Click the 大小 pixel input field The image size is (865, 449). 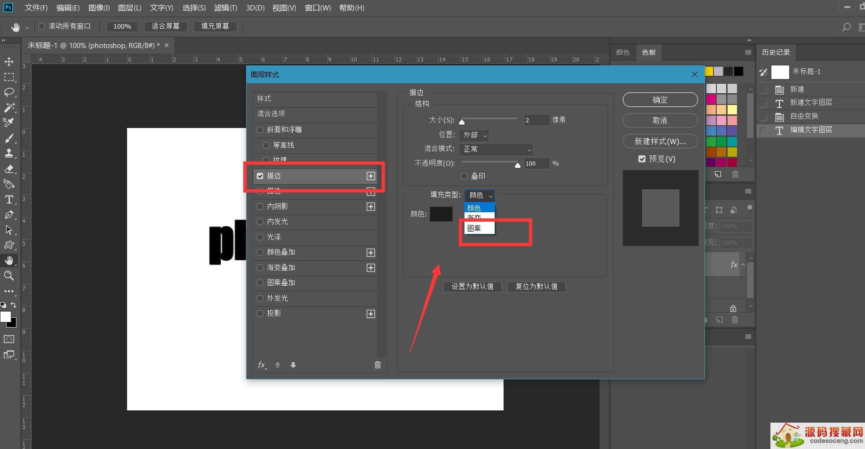tap(536, 120)
